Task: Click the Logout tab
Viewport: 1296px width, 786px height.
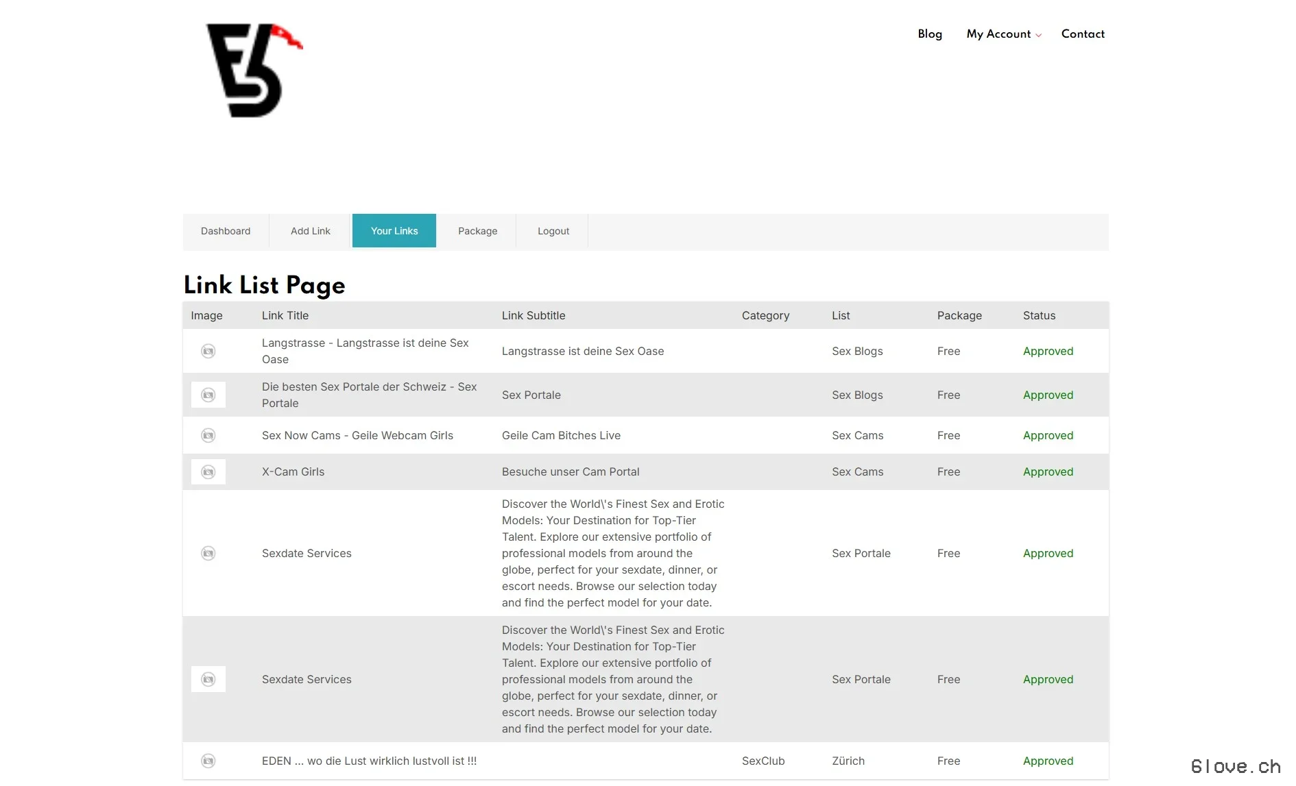Action: coord(553,231)
